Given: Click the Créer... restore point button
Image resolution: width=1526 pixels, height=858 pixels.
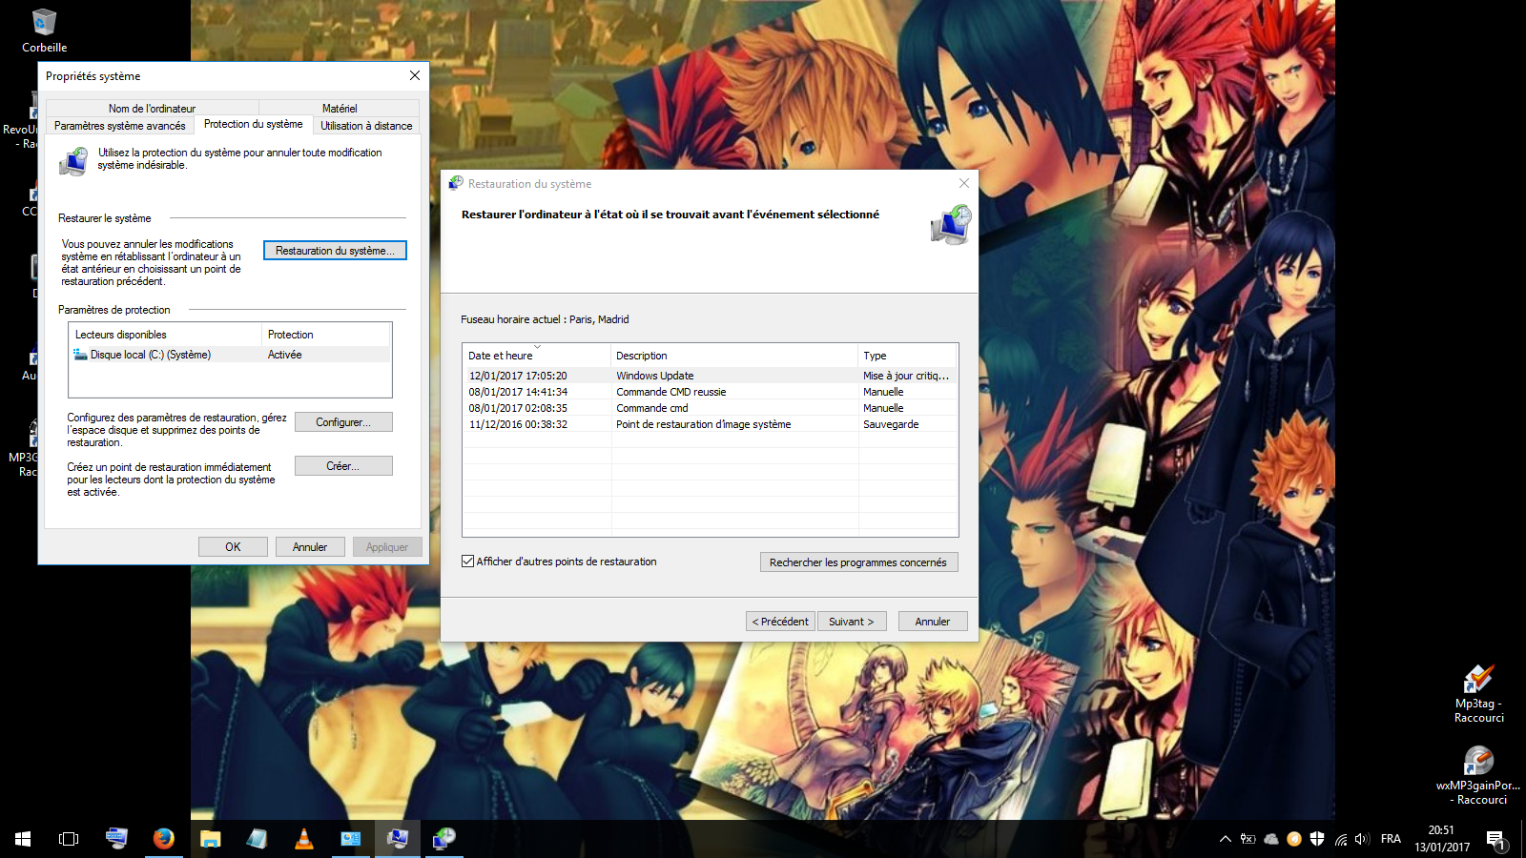Looking at the screenshot, I should (343, 466).
